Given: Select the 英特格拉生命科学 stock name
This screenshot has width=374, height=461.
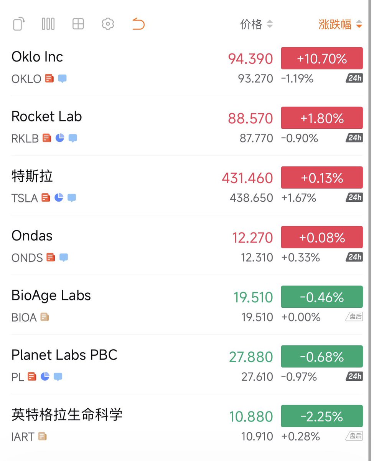Looking at the screenshot, I should tap(67, 415).
